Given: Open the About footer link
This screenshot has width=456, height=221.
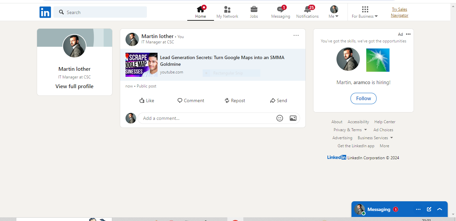Looking at the screenshot, I should point(337,122).
